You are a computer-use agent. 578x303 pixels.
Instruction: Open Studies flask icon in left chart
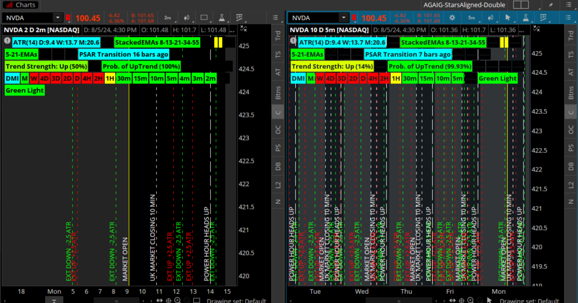222,18
